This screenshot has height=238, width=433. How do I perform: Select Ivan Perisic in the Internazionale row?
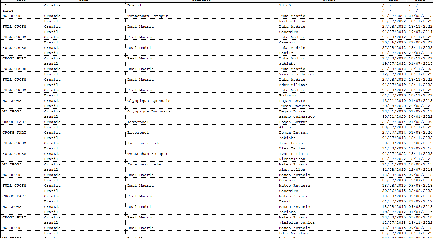point(293,143)
